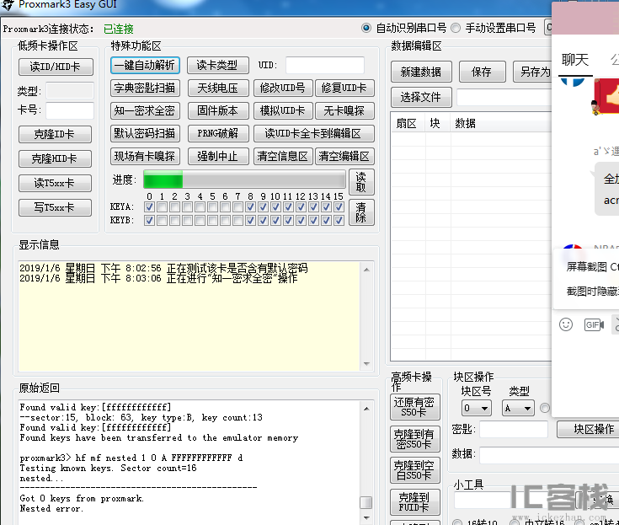Select auto-detect serial port radio (自动识别串口号)
This screenshot has width=619, height=525.
pos(366,28)
